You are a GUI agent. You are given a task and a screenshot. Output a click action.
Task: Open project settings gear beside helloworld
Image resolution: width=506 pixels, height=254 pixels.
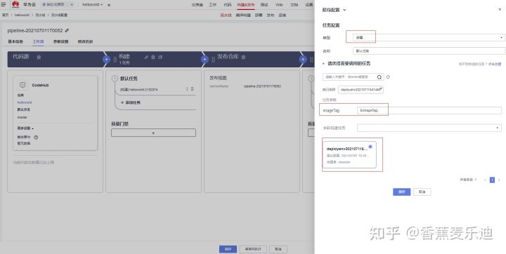109,5
